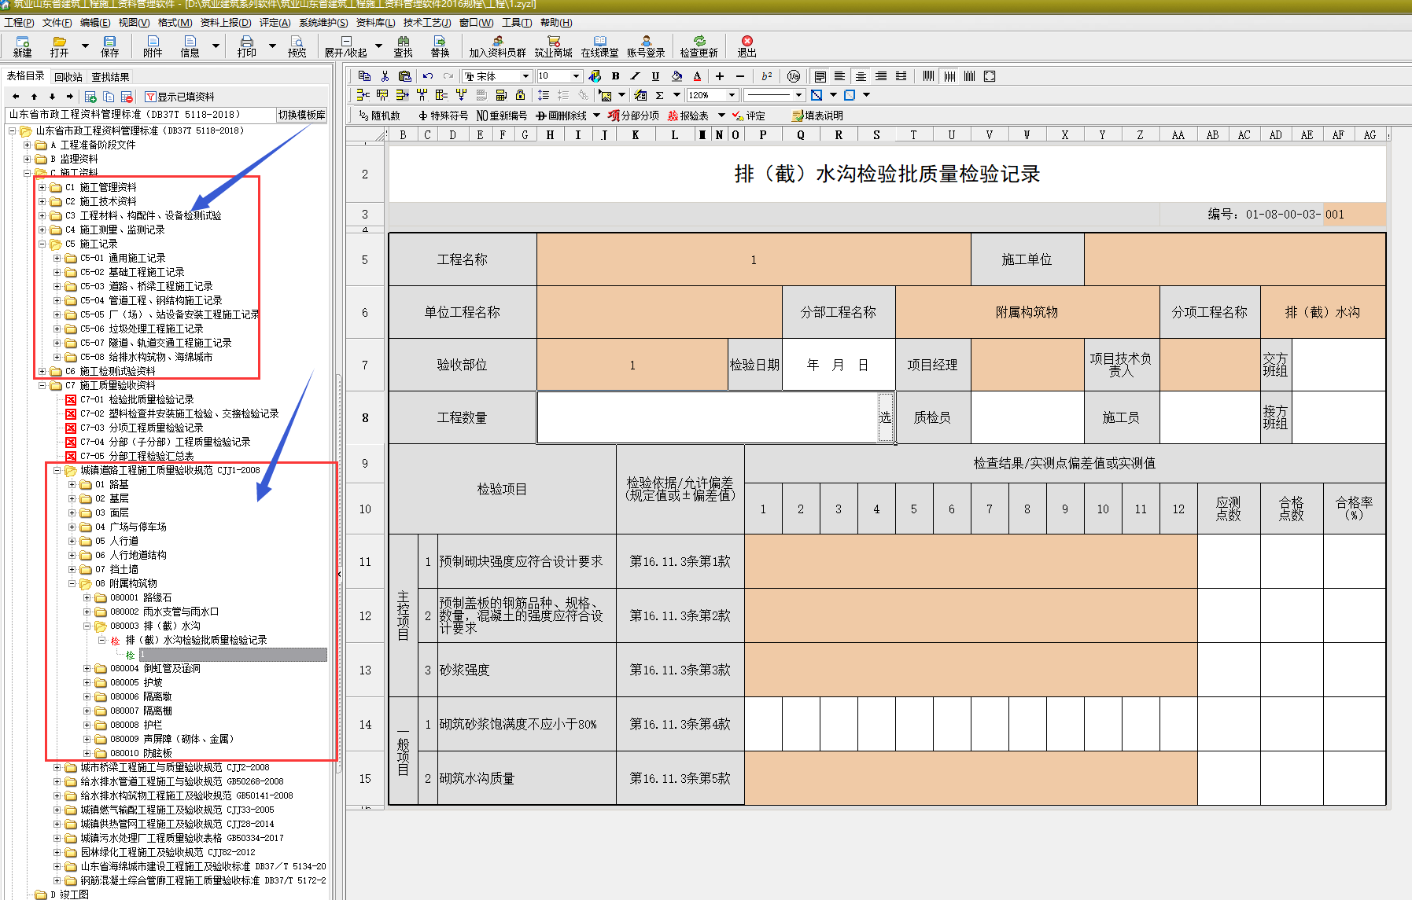Collapse the C5 施工记录 folder
The image size is (1412, 900).
pyautogui.click(x=42, y=244)
